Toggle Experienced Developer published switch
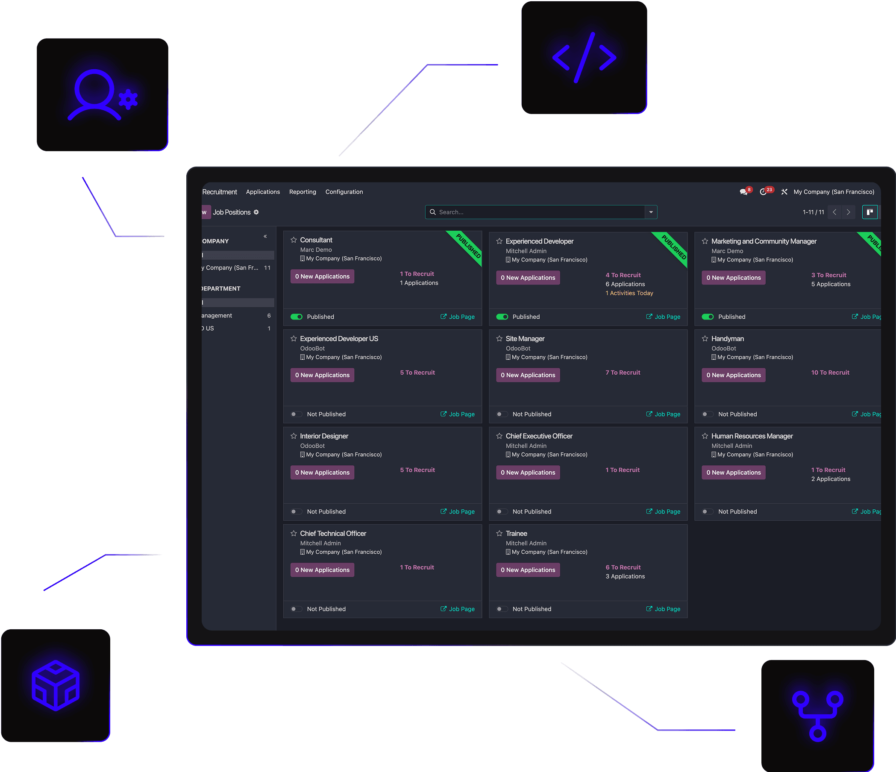This screenshot has height=772, width=896. (502, 317)
